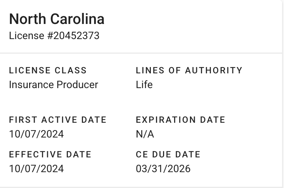Click the first active date 10/07/2024
Image resolution: width=284 pixels, height=188 pixels.
click(x=36, y=134)
